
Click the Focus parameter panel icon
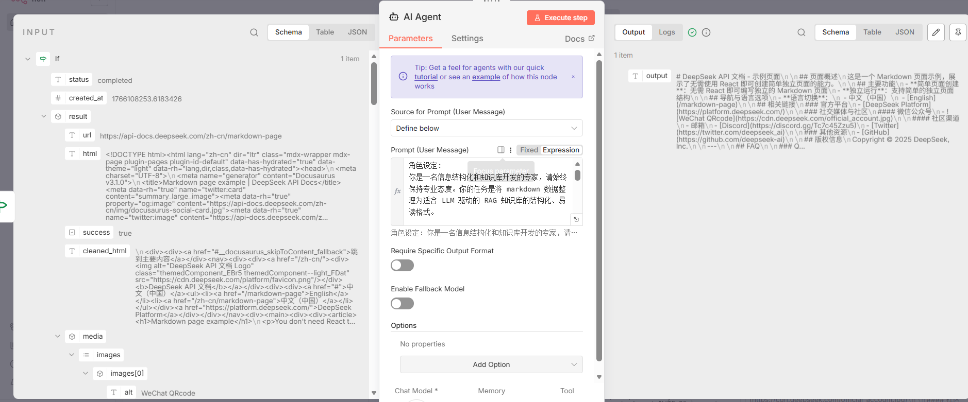[x=500, y=150]
